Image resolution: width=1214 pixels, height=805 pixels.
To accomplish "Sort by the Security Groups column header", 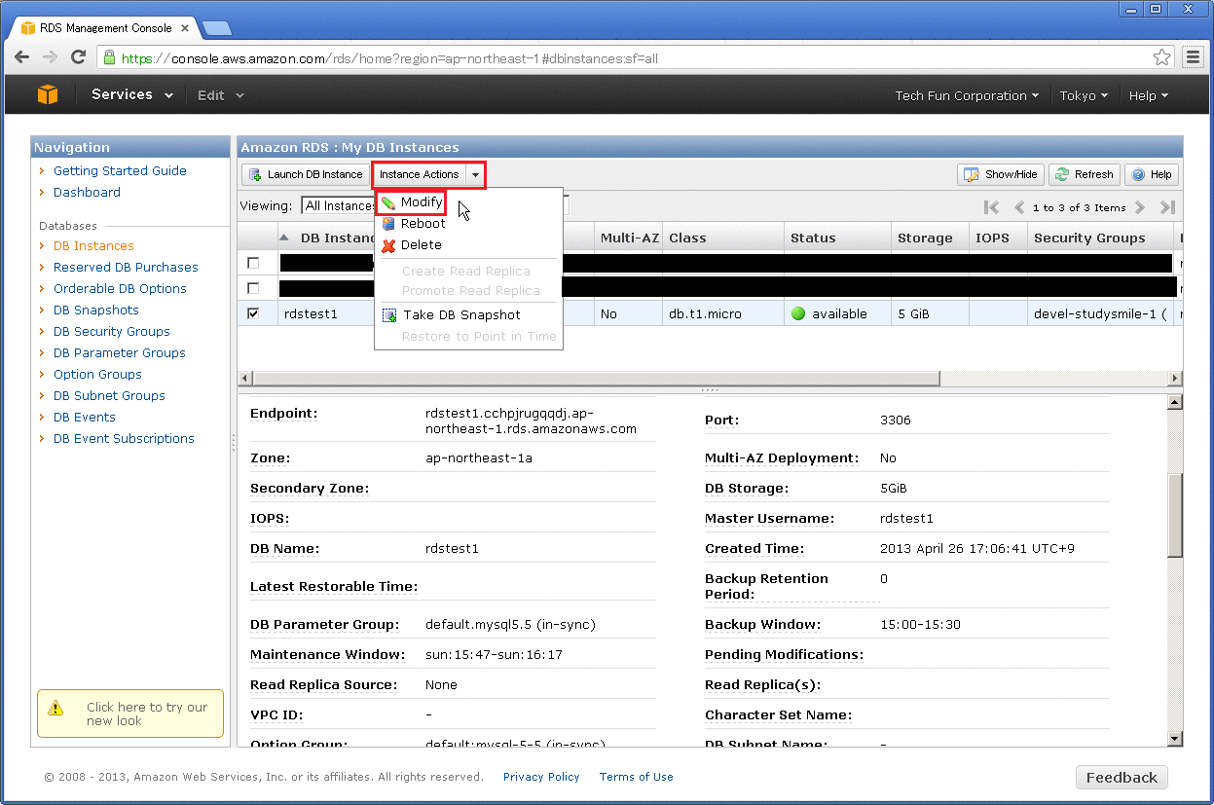I will click(x=1101, y=238).
